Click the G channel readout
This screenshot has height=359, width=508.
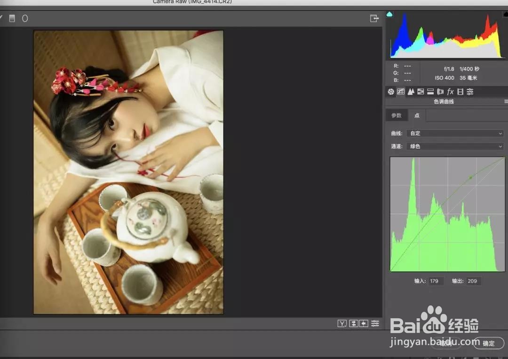point(402,73)
